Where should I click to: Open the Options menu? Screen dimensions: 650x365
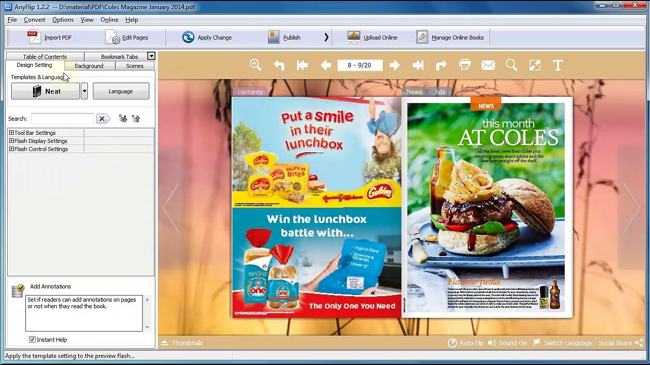[63, 20]
